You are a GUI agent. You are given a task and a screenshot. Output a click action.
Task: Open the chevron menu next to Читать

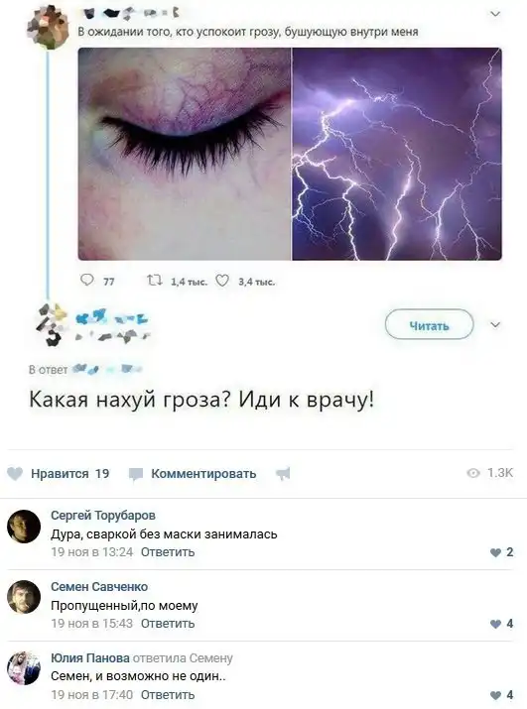pyautogui.click(x=495, y=324)
